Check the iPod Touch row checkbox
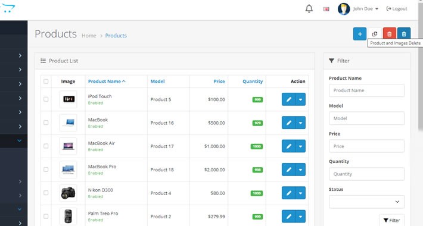423x226 pixels. [46, 99]
